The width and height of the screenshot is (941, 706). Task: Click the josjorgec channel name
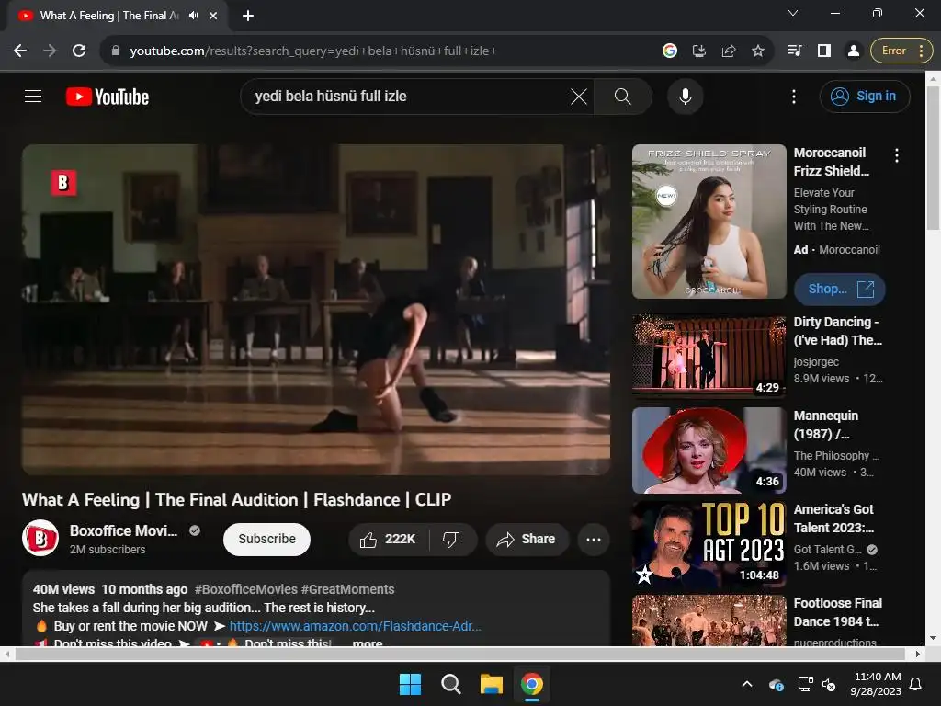[x=816, y=362]
